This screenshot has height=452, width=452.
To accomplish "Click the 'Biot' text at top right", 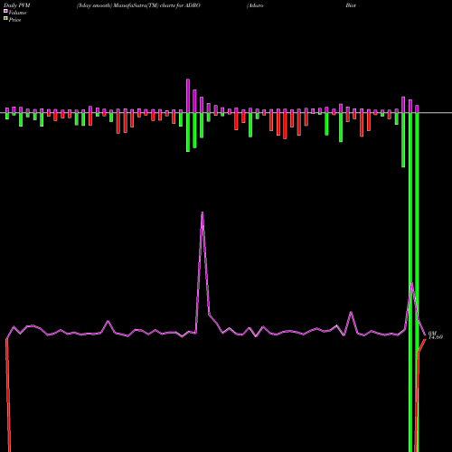I will click(351, 5).
